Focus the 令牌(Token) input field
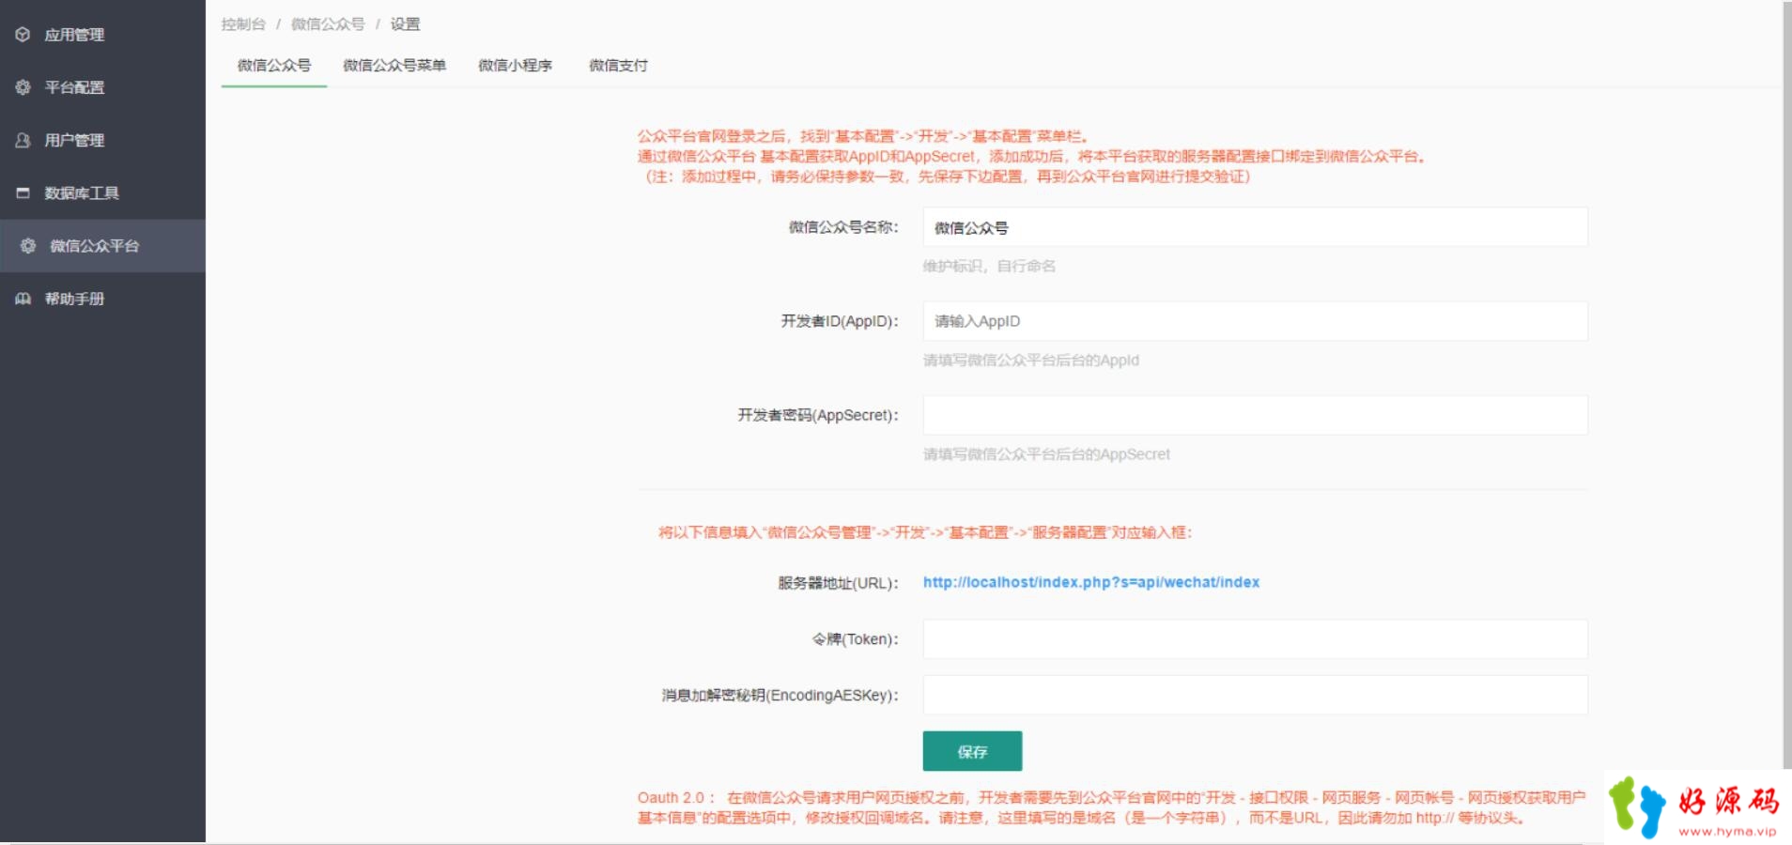 coord(1255,639)
